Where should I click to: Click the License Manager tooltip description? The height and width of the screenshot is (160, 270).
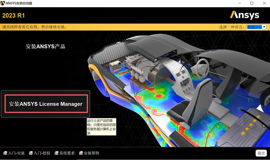(101, 127)
